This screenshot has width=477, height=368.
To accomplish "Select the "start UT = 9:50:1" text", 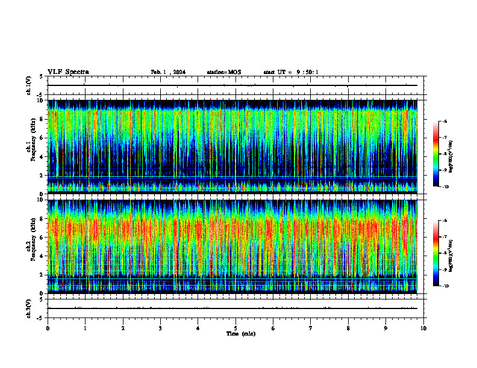I will pyautogui.click(x=291, y=72).
